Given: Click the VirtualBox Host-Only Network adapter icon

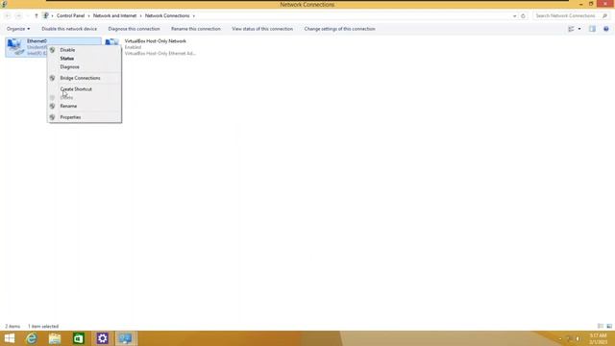Looking at the screenshot, I should point(112,43).
